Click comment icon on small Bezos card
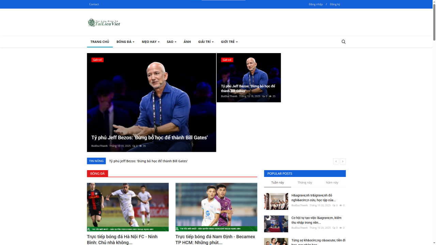 pyautogui.click(x=263, y=96)
